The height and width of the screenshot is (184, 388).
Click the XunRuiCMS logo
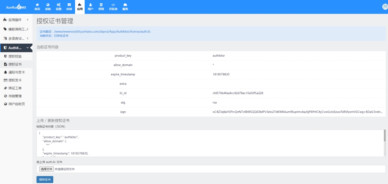[x=16, y=7]
